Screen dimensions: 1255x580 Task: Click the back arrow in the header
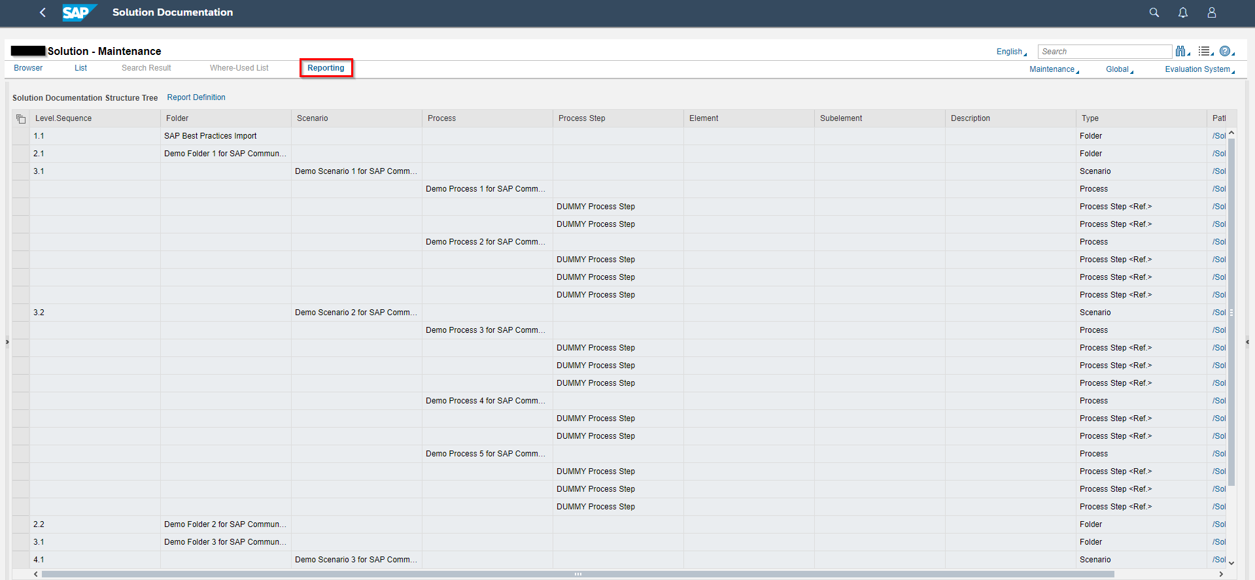(43, 12)
